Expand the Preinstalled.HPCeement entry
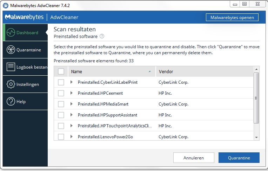 point(72,93)
